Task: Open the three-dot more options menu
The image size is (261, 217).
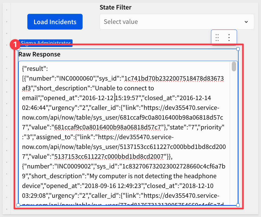Action: click(229, 37)
